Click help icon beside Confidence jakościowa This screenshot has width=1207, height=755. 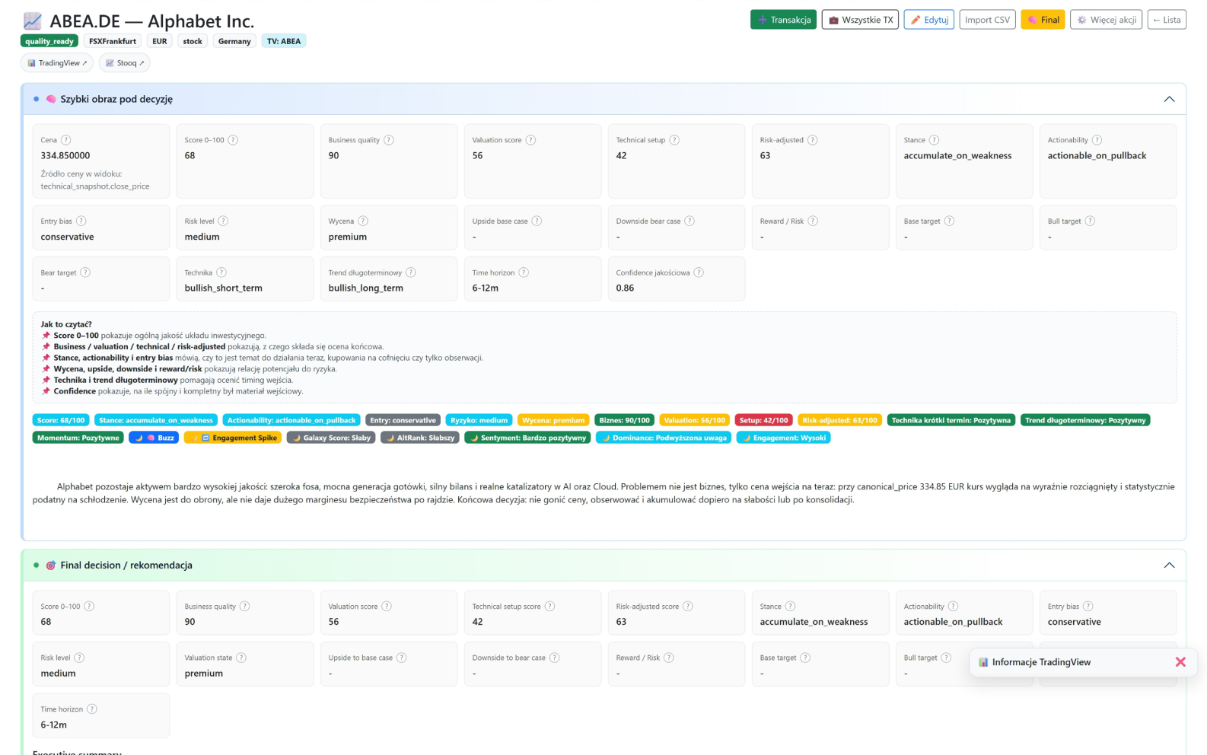click(699, 272)
